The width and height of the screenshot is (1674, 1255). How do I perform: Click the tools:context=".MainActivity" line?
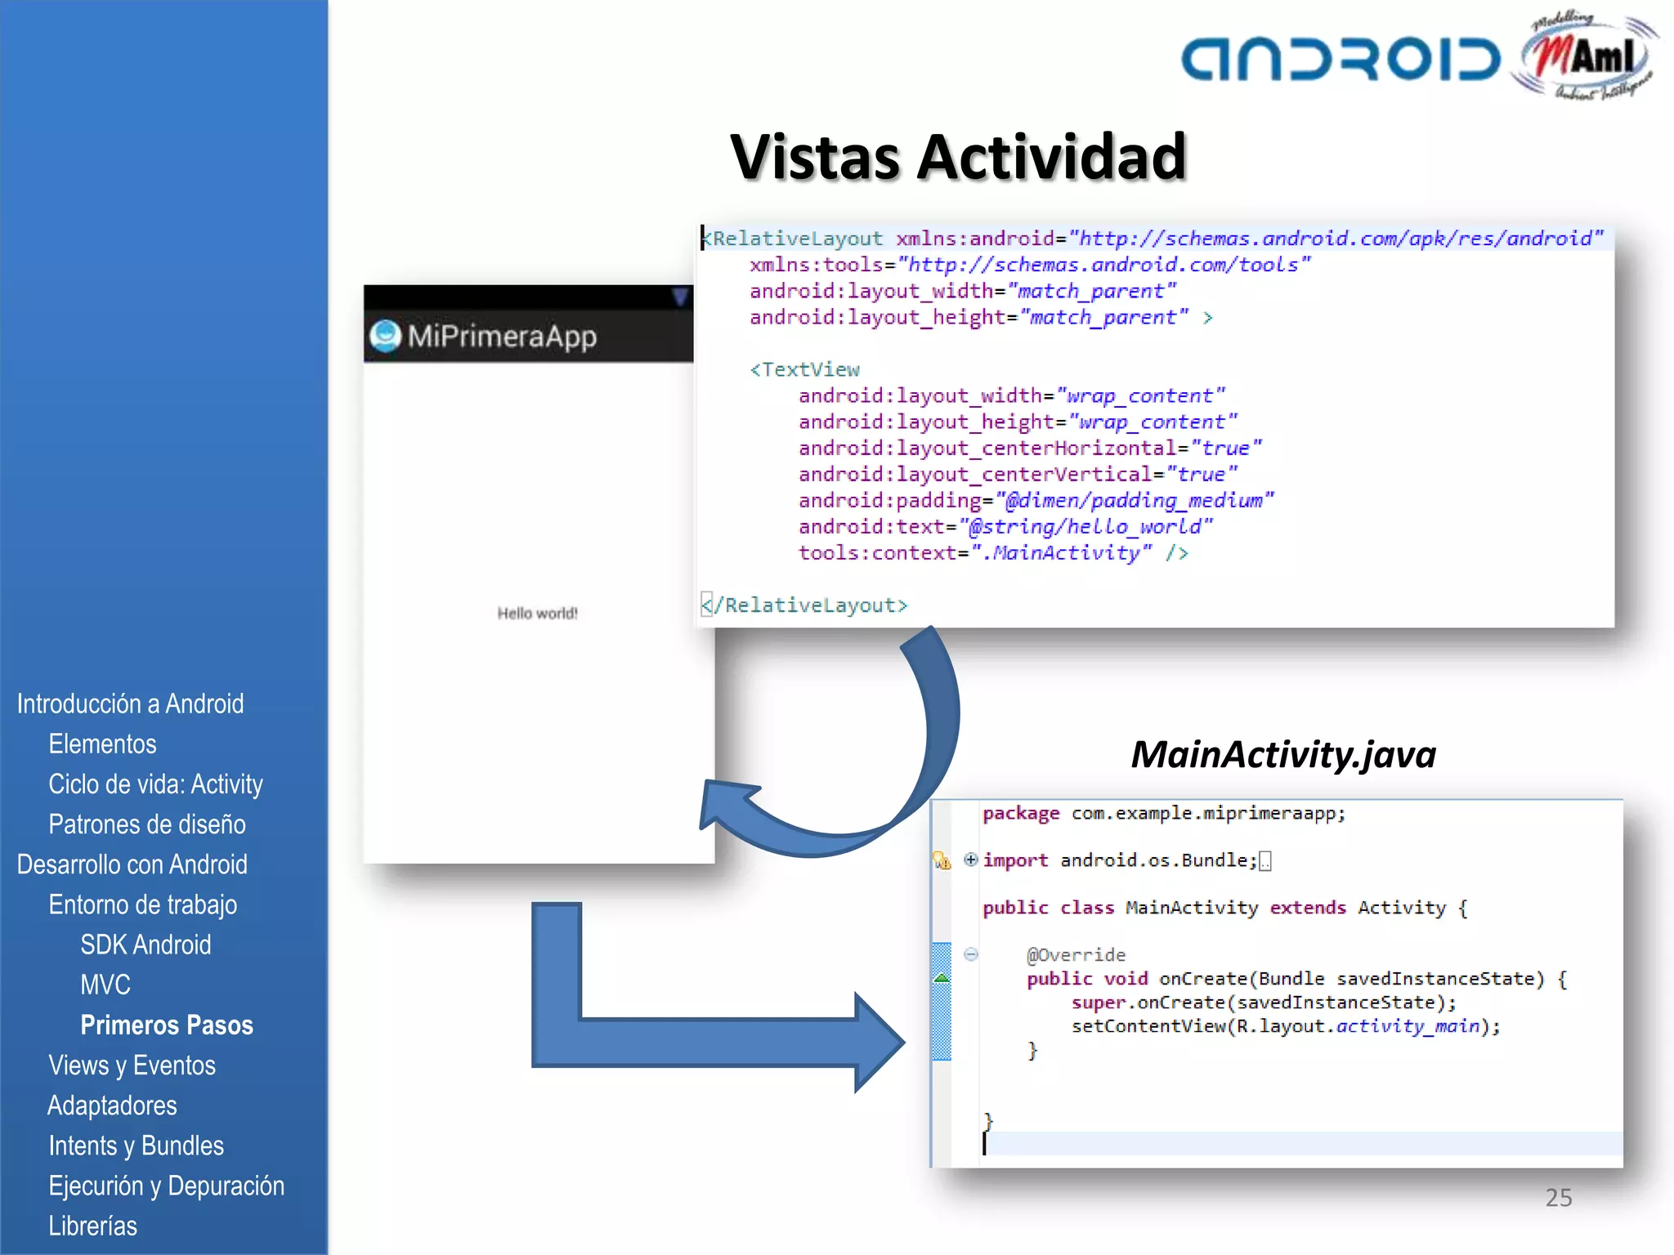[x=993, y=552]
